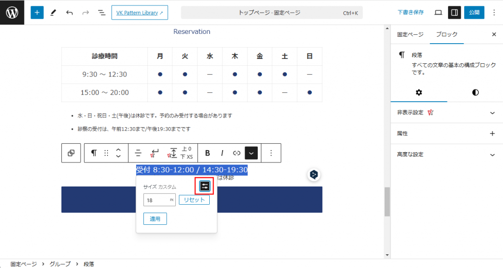Click the WordPress logo icon
The height and width of the screenshot is (268, 503).
pyautogui.click(x=12, y=12)
